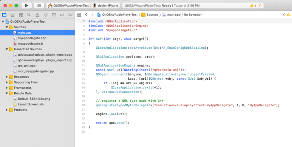Click the line 20 gutter number

coord(83,105)
